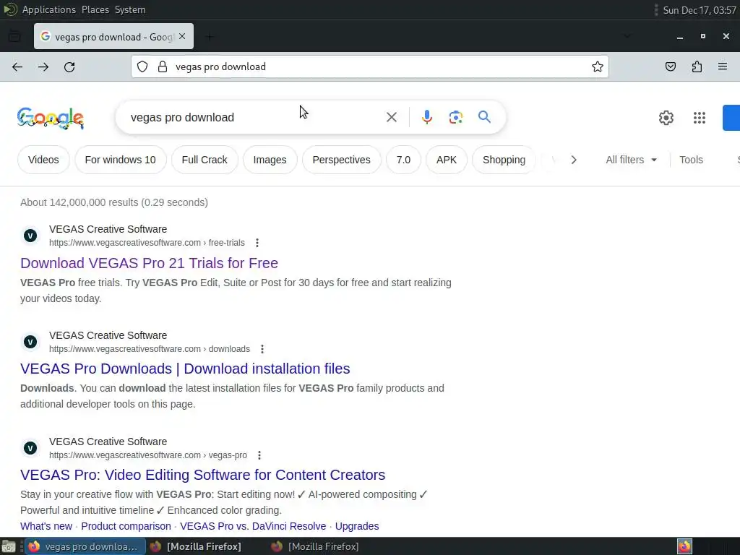
Task: Submit search with the magnifier icon
Action: [484, 116]
